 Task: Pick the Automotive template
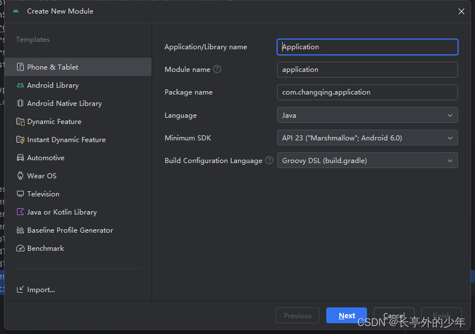pos(78,158)
